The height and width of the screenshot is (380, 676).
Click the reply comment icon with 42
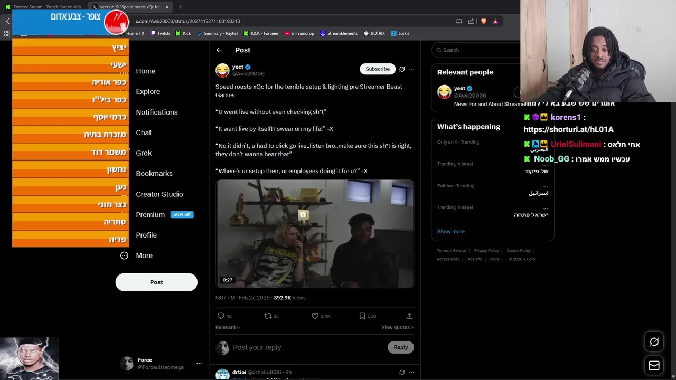221,316
